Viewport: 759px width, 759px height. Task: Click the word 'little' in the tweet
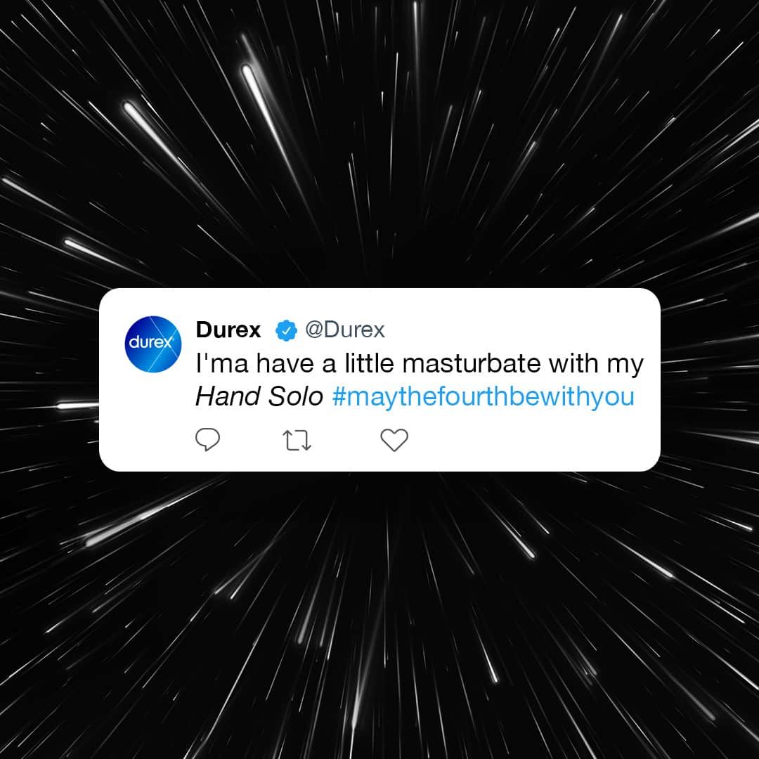[x=369, y=363]
